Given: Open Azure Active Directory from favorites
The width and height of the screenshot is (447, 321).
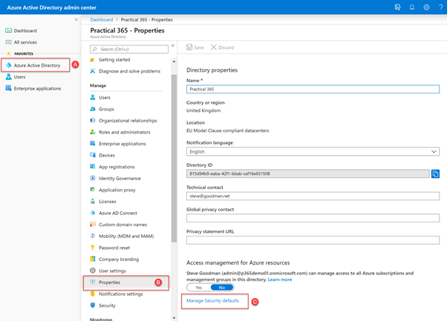Looking at the screenshot, I should (x=36, y=65).
